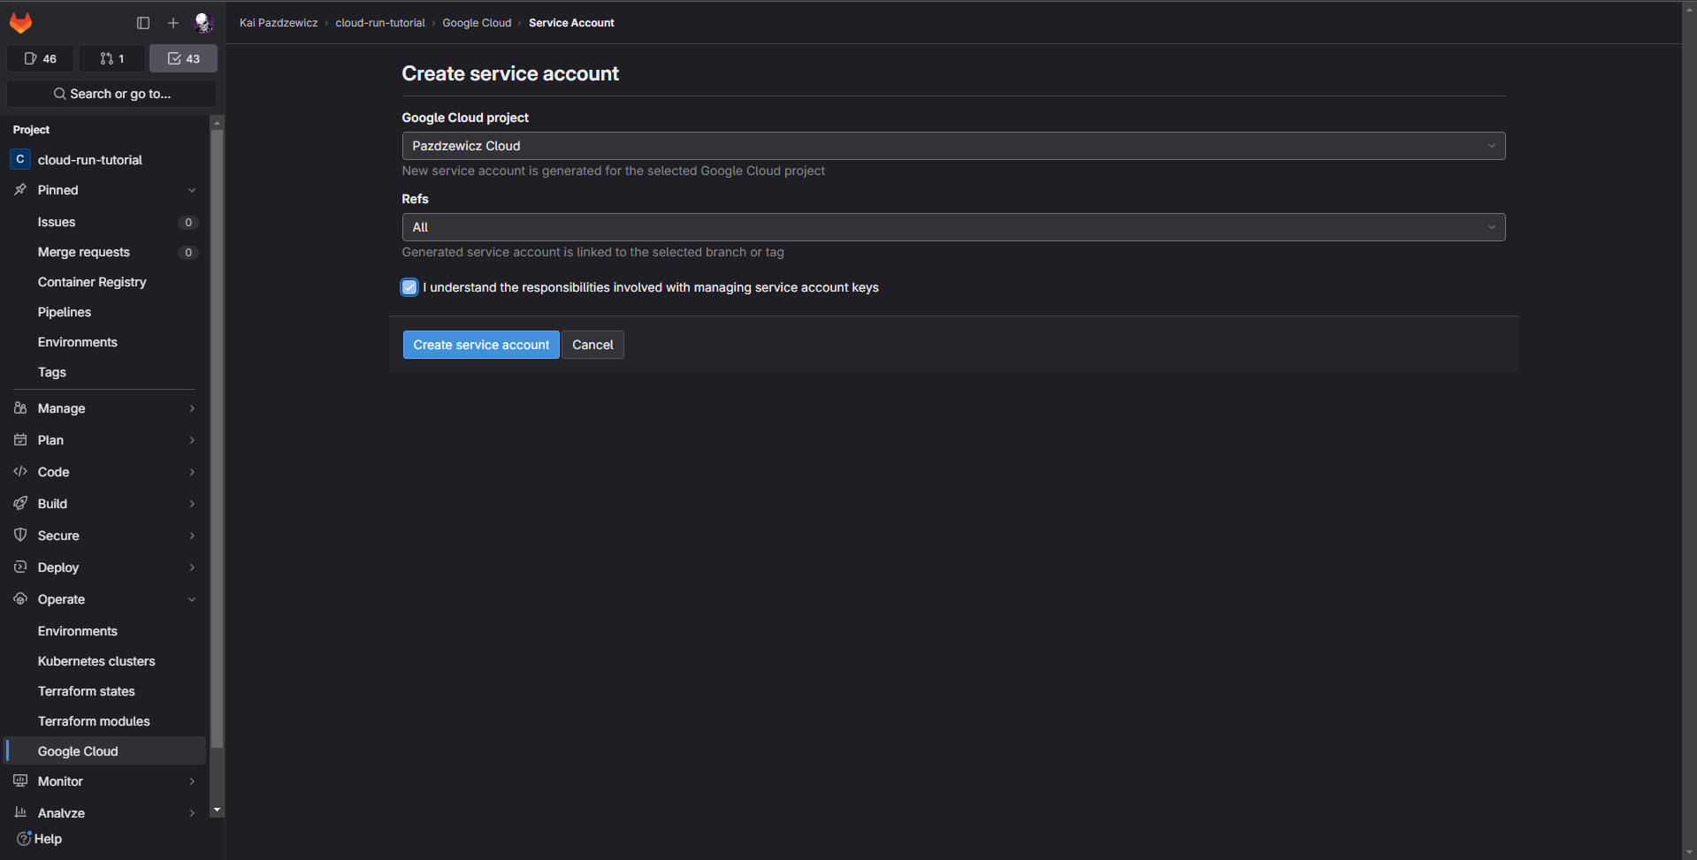This screenshot has width=1697, height=860.
Task: Click cloud-run-tutorial breadcrumb link
Action: (380, 23)
